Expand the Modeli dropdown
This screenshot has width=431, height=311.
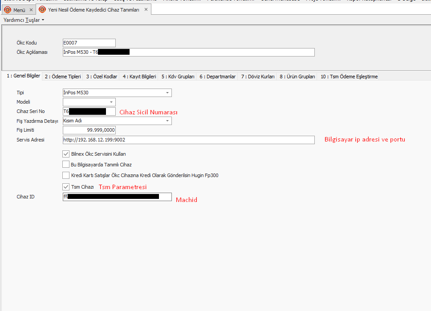[111, 102]
